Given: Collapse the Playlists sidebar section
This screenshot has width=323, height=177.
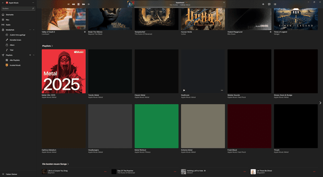Looking at the screenshot, I should [x=34, y=55].
